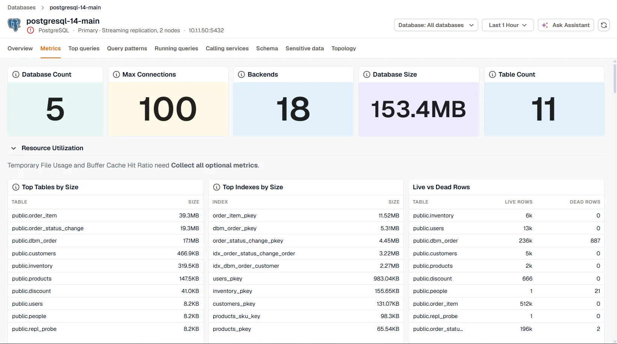Open the Top queries tab
The image size is (617, 344).
84,48
